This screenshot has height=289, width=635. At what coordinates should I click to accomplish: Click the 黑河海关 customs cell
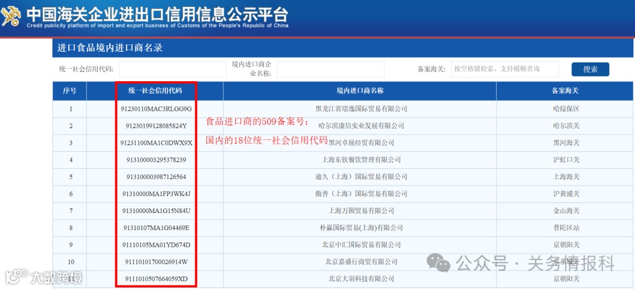point(566,143)
